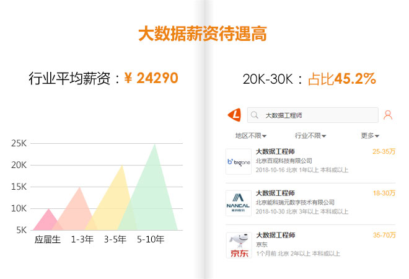Open 大数据工程师 job at 北京能科瑞元数字技术
This screenshot has width=409, height=279.
[275, 193]
